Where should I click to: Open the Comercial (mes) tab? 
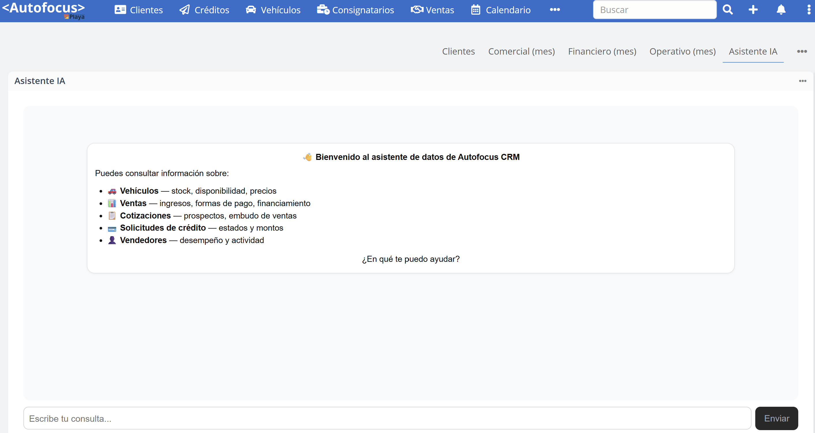click(x=521, y=51)
